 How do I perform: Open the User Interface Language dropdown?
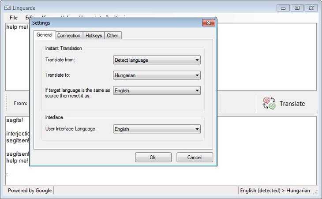(157, 129)
